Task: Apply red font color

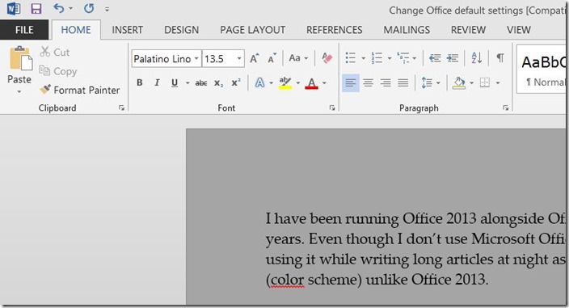Action: coord(311,83)
